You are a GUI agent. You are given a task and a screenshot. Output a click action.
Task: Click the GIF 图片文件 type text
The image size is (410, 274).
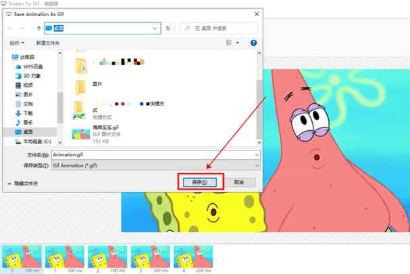(107, 134)
